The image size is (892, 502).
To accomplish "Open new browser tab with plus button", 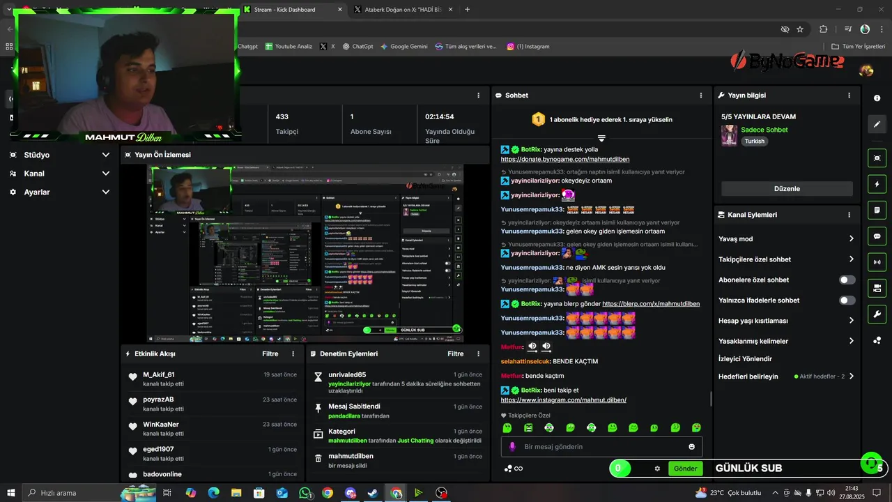I will tap(467, 10).
